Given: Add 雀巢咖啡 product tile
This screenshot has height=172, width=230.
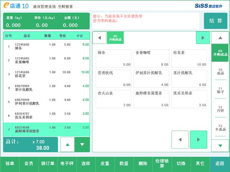Looking at the screenshot, I should coord(151,59).
